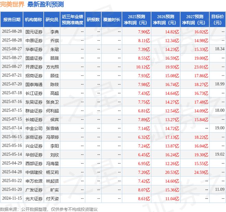
Task: Click analyst name 李典
Action: point(54,32)
